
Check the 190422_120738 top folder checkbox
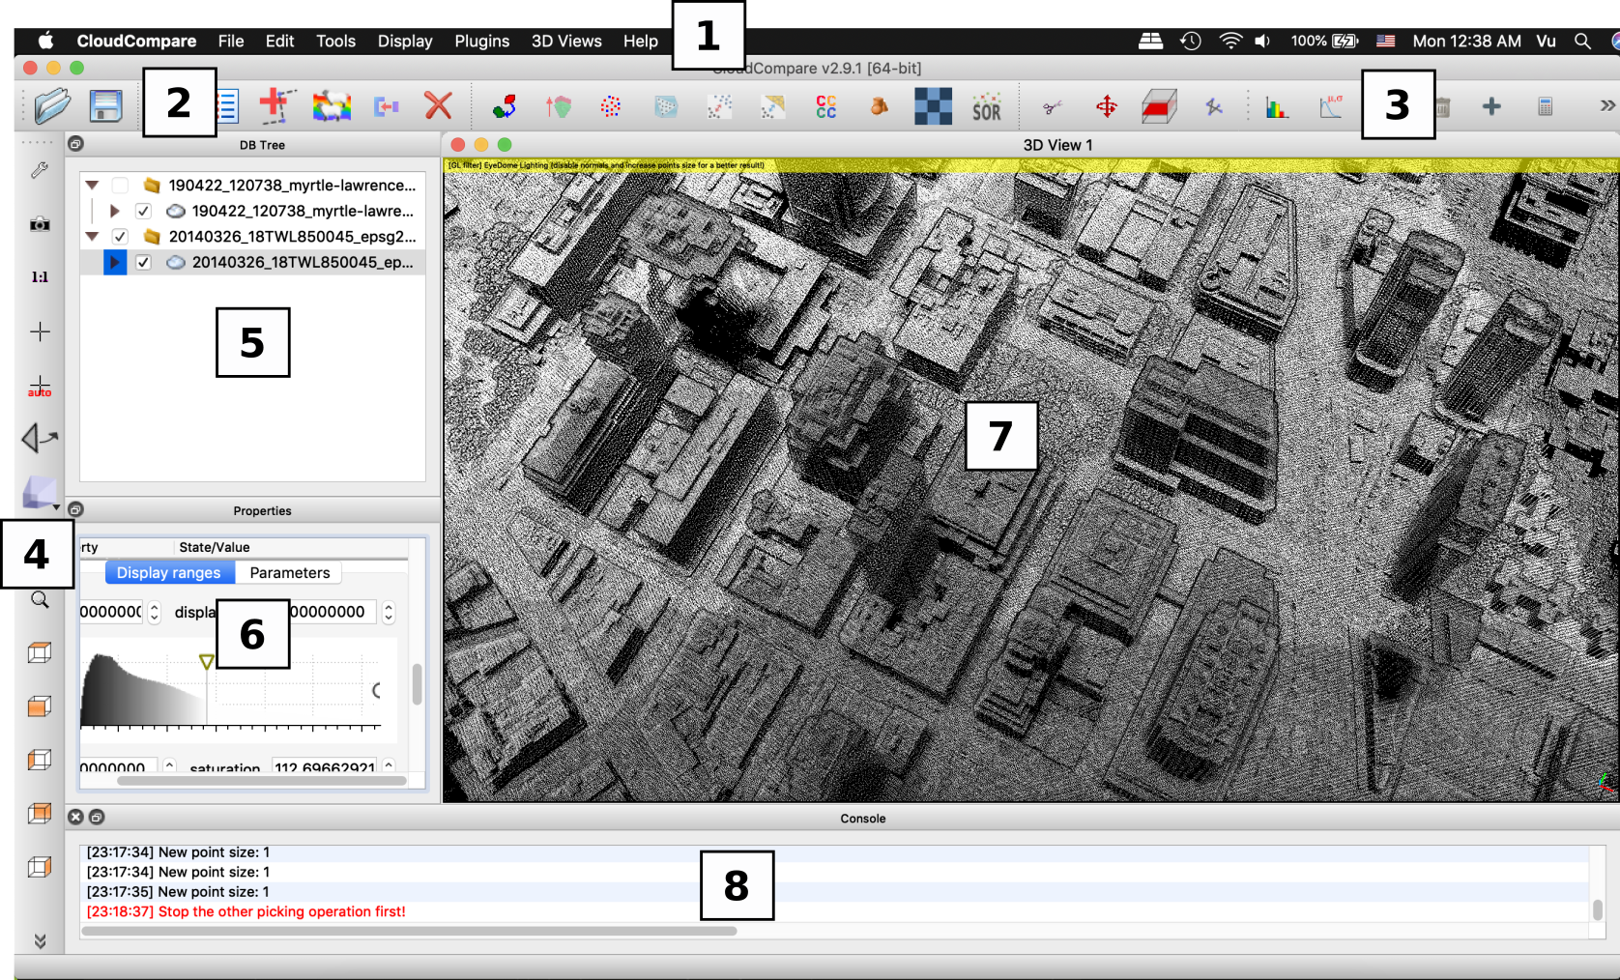tap(120, 186)
